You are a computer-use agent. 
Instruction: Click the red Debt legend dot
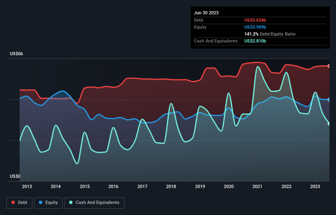click(x=13, y=202)
